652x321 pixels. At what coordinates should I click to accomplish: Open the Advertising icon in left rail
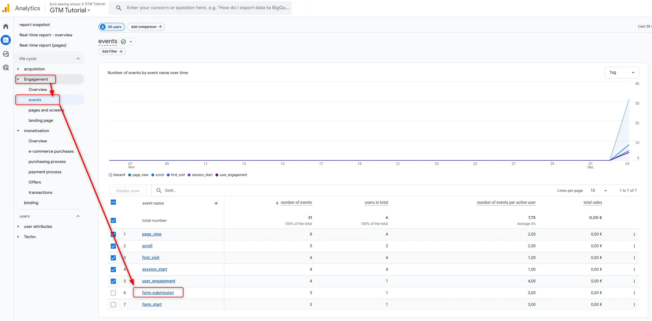coord(6,68)
